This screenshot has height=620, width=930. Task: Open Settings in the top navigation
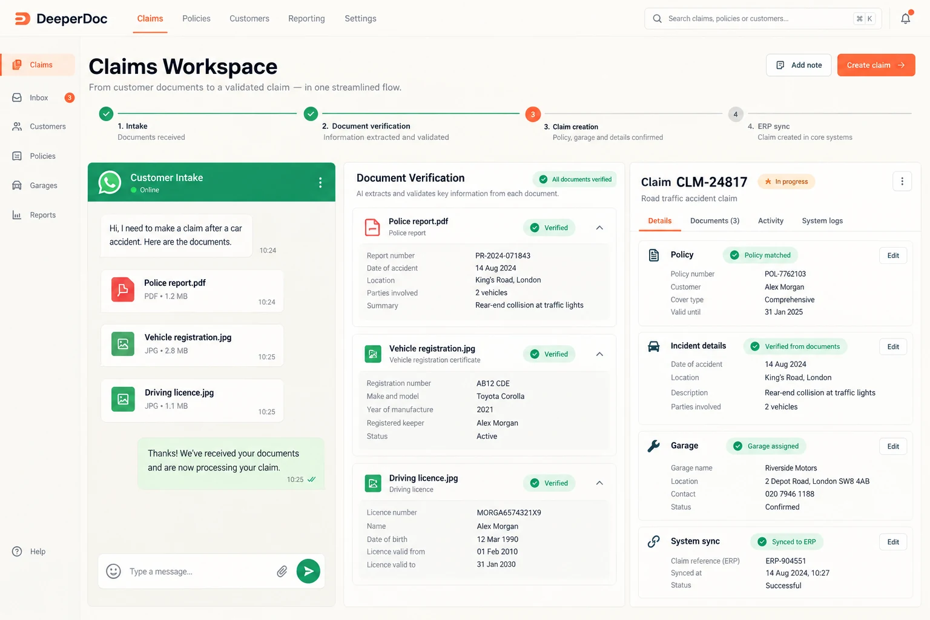[x=360, y=19]
